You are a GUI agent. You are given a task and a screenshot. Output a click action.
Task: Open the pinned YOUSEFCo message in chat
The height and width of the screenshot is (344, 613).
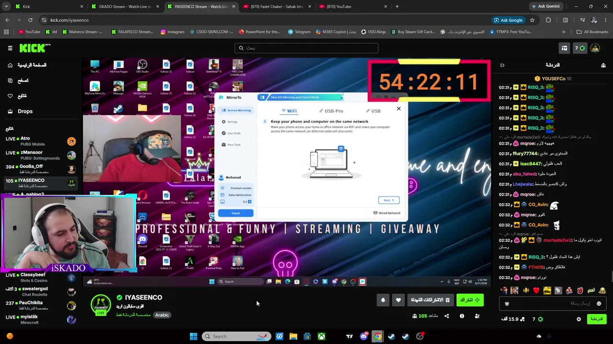[x=553, y=78]
